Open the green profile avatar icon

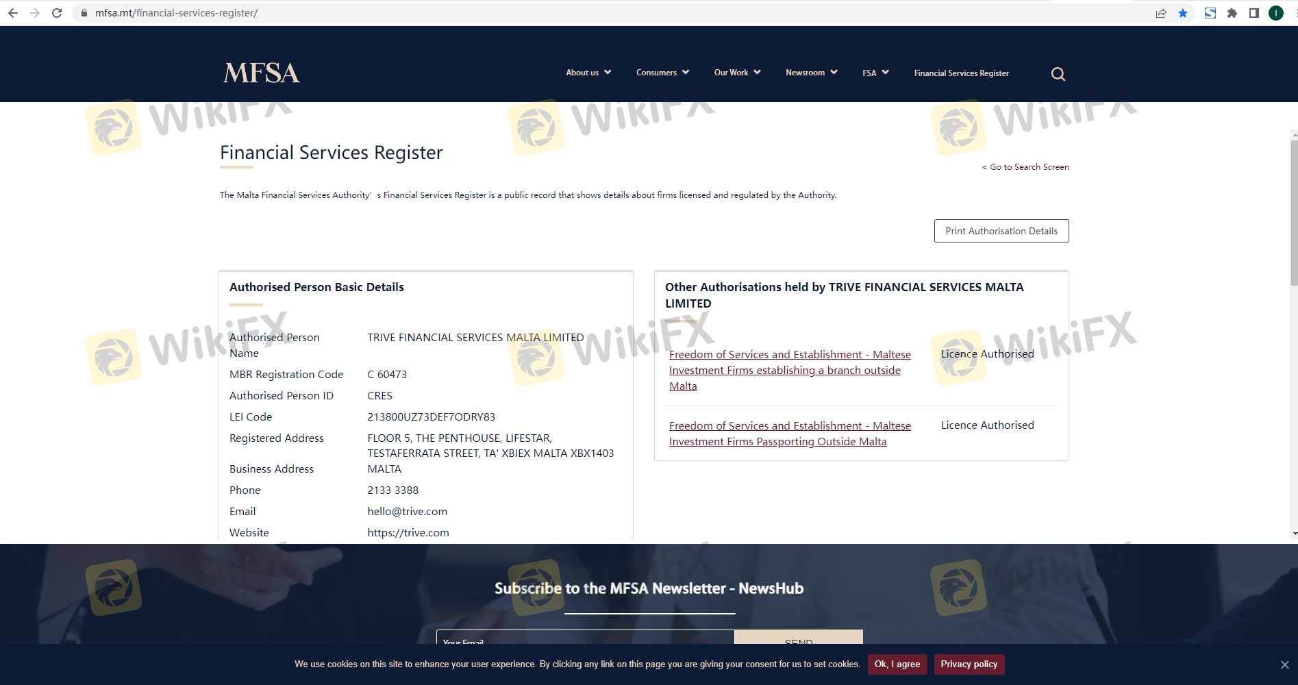[1276, 13]
